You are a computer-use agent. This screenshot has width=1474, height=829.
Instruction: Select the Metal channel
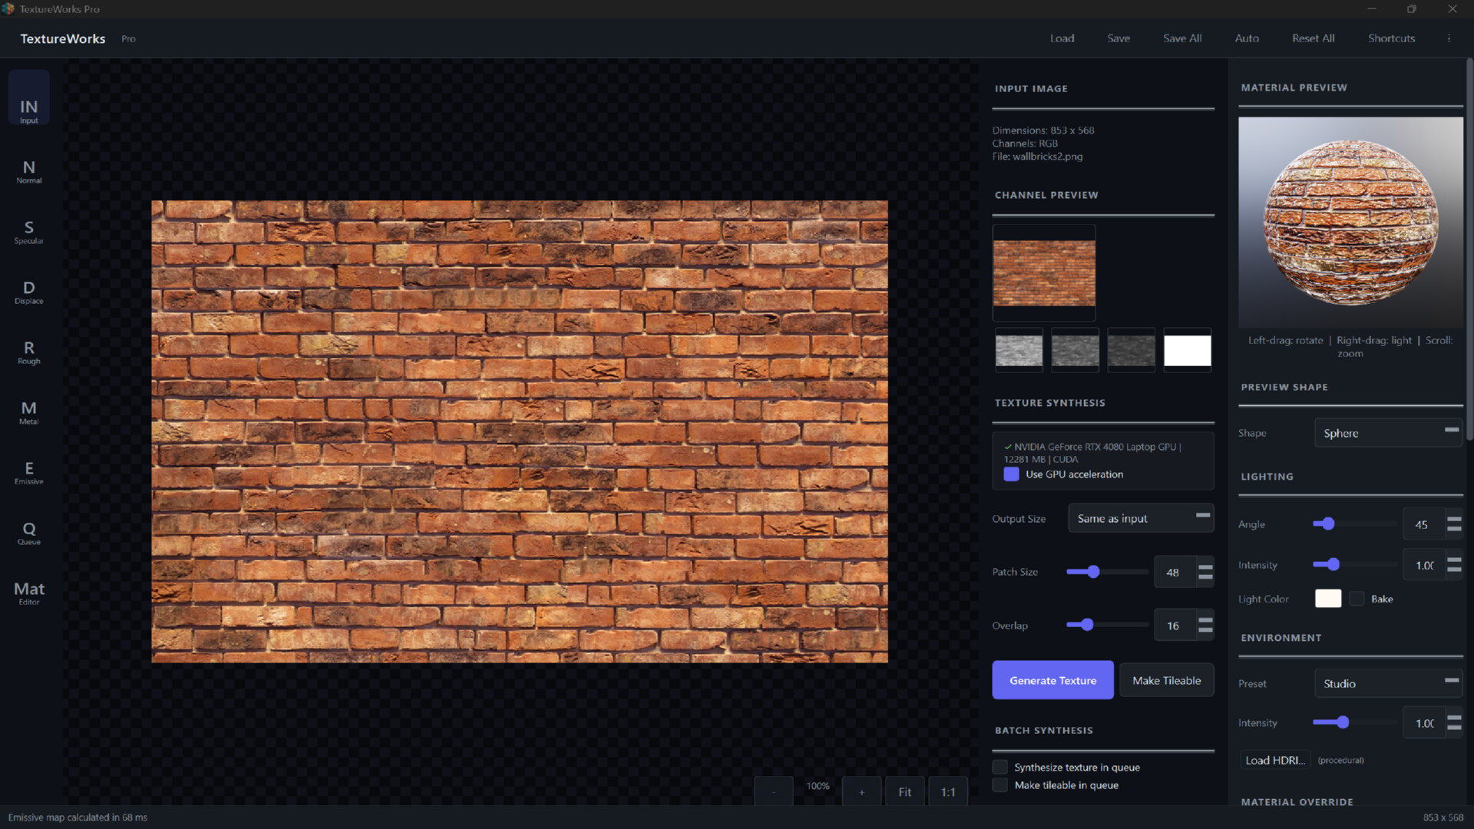(x=28, y=413)
